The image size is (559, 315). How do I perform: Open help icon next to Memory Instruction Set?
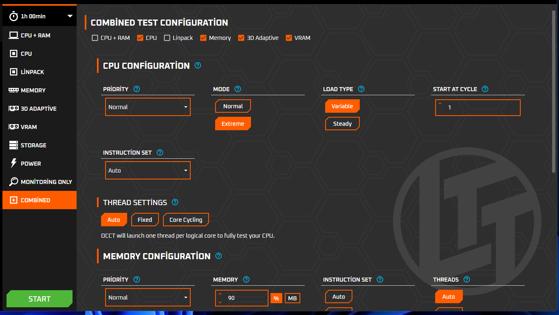(380, 279)
